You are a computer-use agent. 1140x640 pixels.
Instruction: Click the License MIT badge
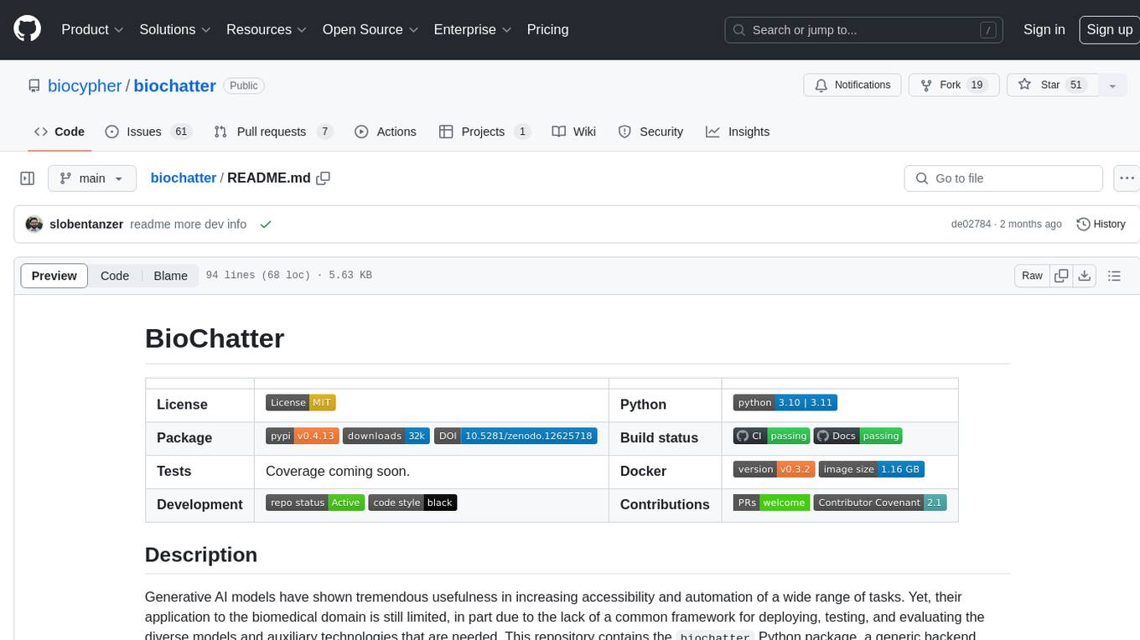(x=301, y=402)
